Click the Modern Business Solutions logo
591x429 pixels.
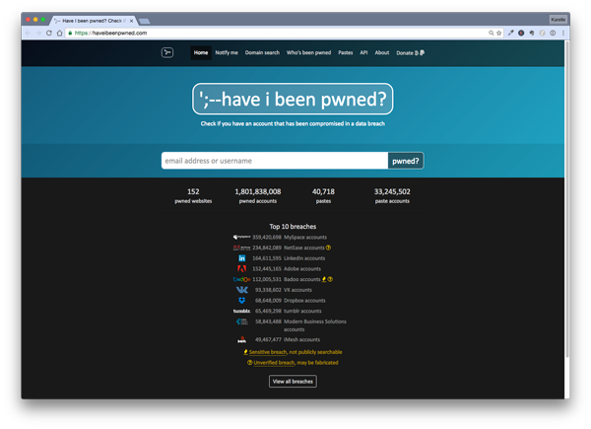[x=242, y=322]
